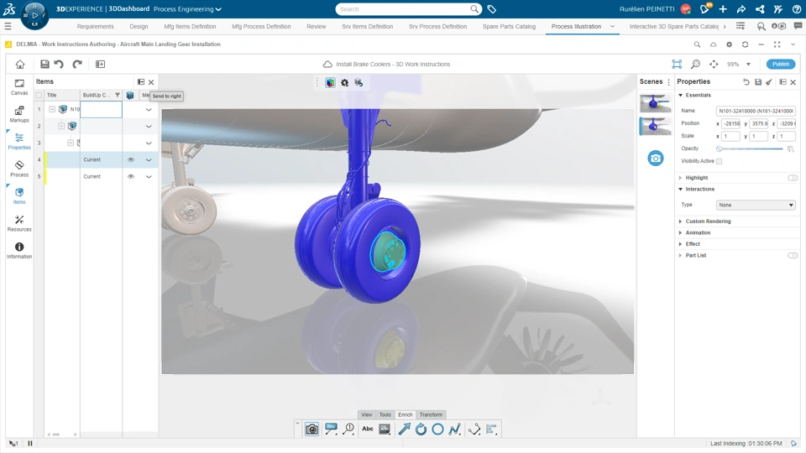Select the Tools tab in bottom toolbar

[x=385, y=414]
